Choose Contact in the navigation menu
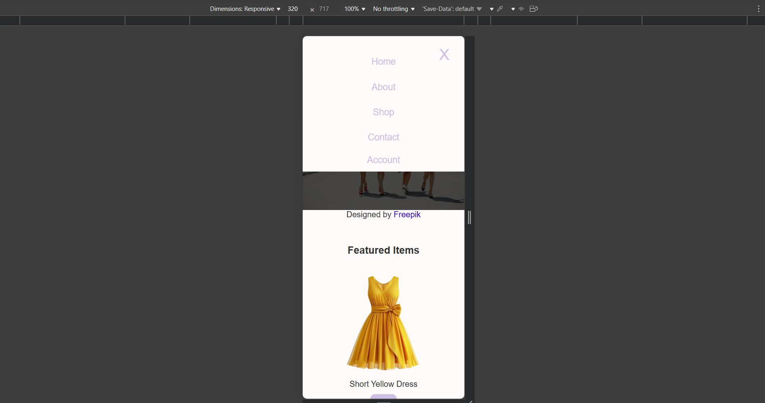 click(x=383, y=137)
